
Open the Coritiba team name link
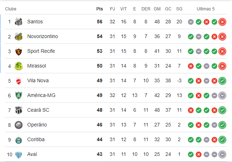[x=36, y=140]
